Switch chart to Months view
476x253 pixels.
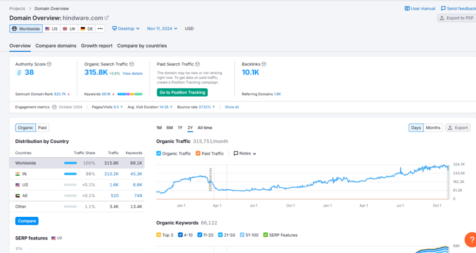click(433, 127)
